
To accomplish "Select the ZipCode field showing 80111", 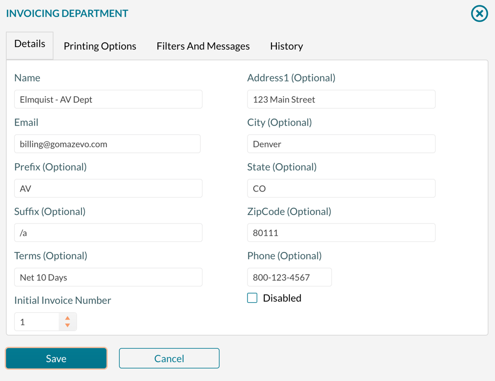I will (341, 232).
